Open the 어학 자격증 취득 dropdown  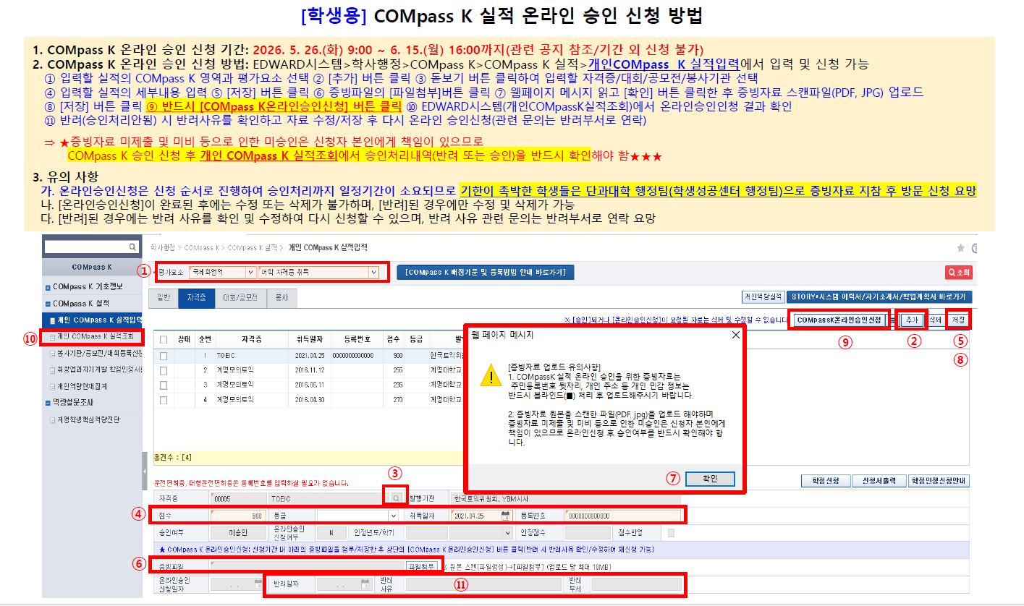[x=318, y=272]
